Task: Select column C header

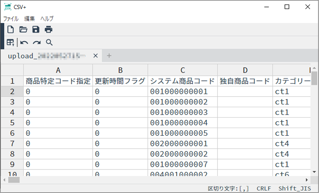Action: 183,70
